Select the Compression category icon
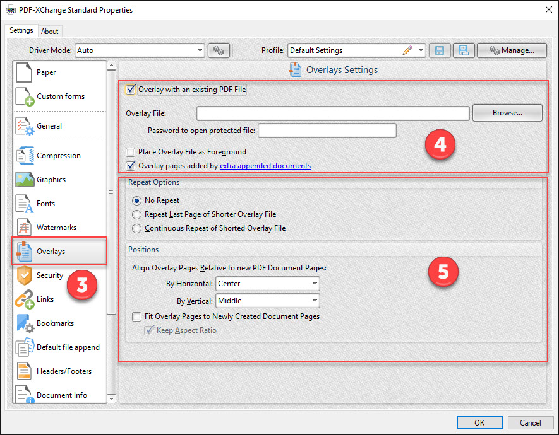 (x=25, y=156)
